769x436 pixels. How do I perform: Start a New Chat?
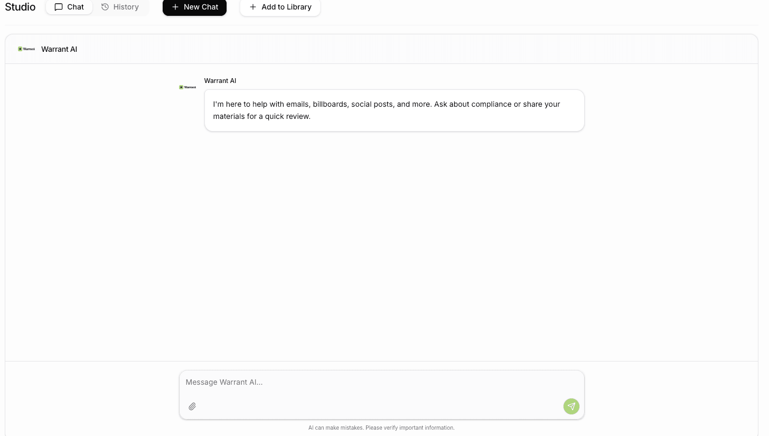(x=194, y=7)
